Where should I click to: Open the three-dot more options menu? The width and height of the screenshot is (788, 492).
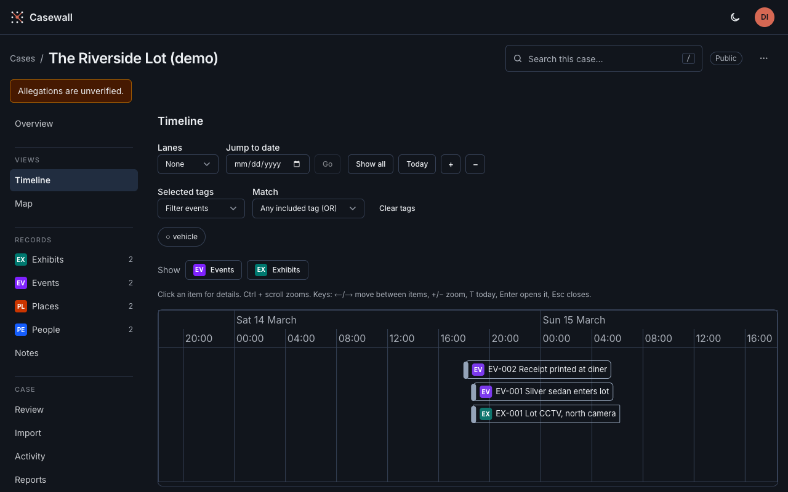tap(764, 58)
